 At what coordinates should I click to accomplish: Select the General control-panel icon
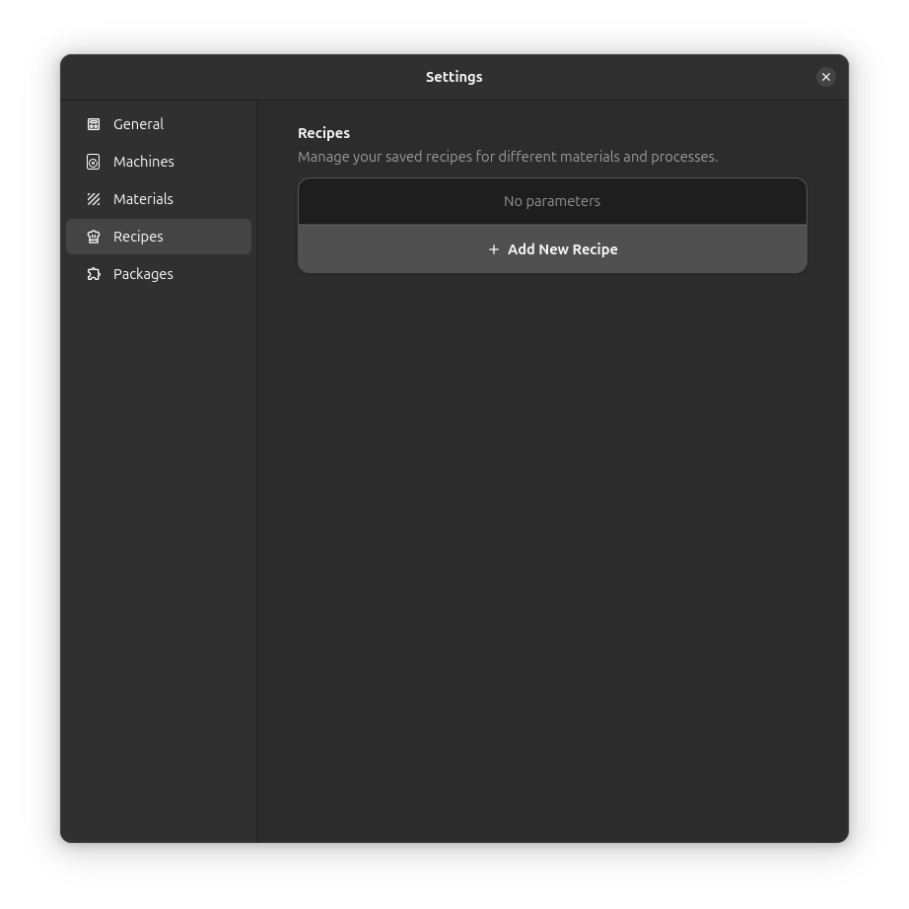pos(94,124)
